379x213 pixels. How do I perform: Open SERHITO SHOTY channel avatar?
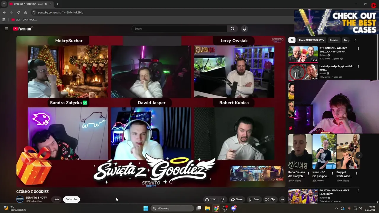[x=20, y=199]
